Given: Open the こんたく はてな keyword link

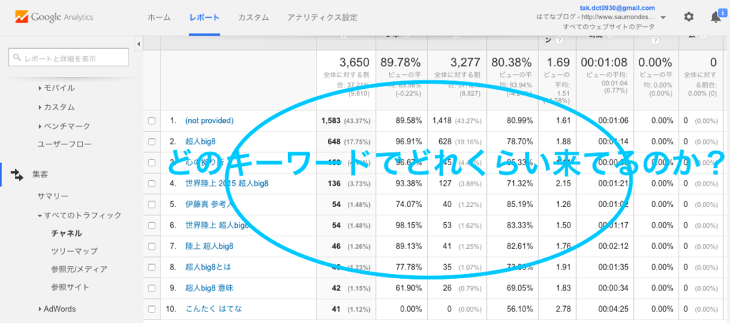Looking at the screenshot, I should coord(213,309).
